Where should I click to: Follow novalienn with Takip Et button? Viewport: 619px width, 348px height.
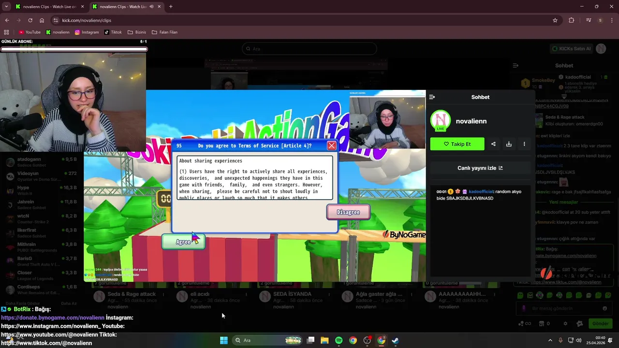coord(457,144)
